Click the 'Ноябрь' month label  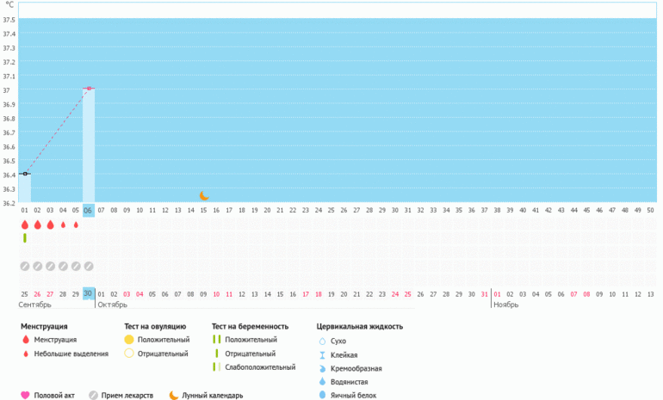505,305
